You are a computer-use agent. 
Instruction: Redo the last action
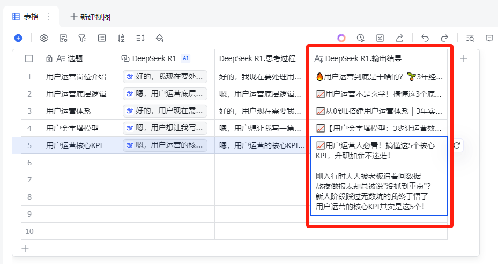pos(444,38)
